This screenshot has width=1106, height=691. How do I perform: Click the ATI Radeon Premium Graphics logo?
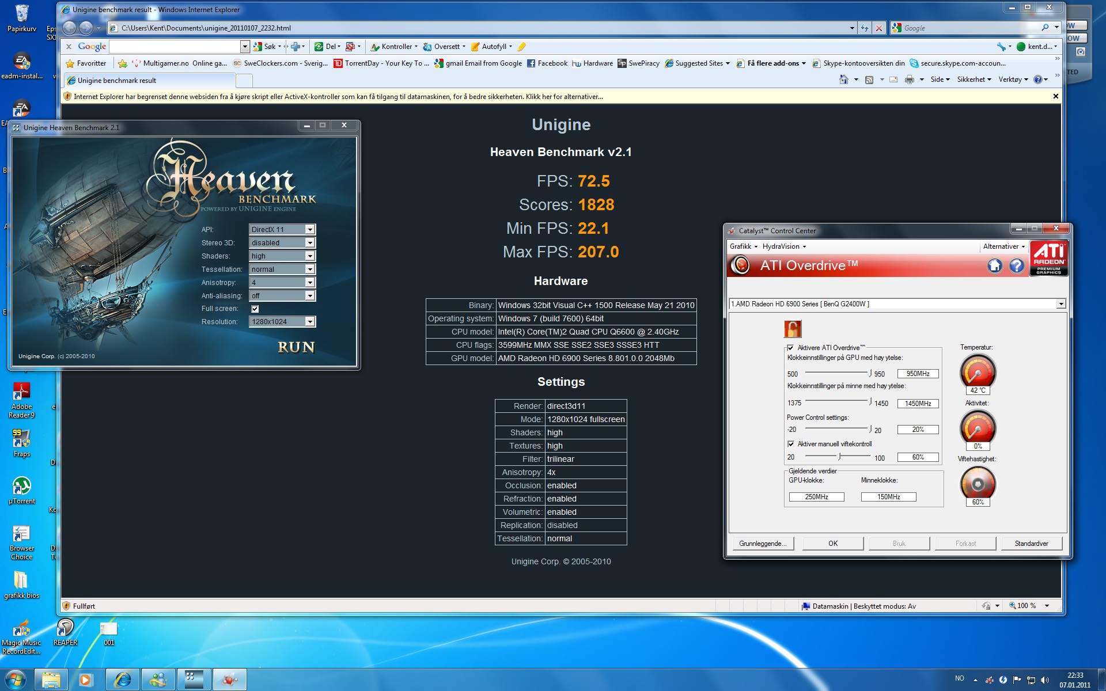tap(1049, 259)
